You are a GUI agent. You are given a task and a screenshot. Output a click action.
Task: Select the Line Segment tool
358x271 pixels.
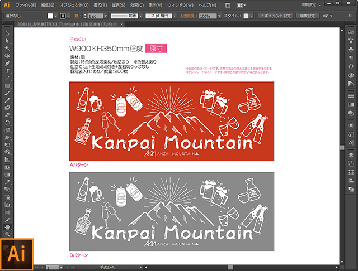coord(7,78)
